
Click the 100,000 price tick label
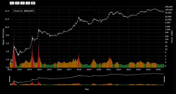coord(169,10)
